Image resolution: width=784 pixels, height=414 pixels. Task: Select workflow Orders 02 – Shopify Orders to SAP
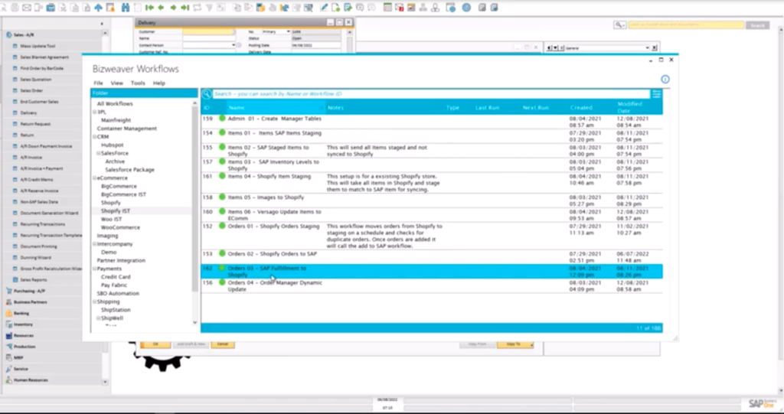click(432, 257)
